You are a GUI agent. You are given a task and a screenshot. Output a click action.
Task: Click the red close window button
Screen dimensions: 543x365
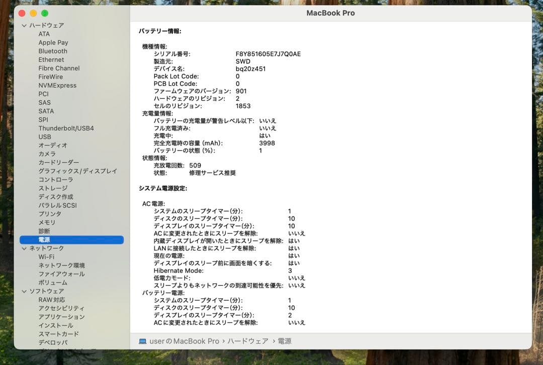[x=22, y=13]
